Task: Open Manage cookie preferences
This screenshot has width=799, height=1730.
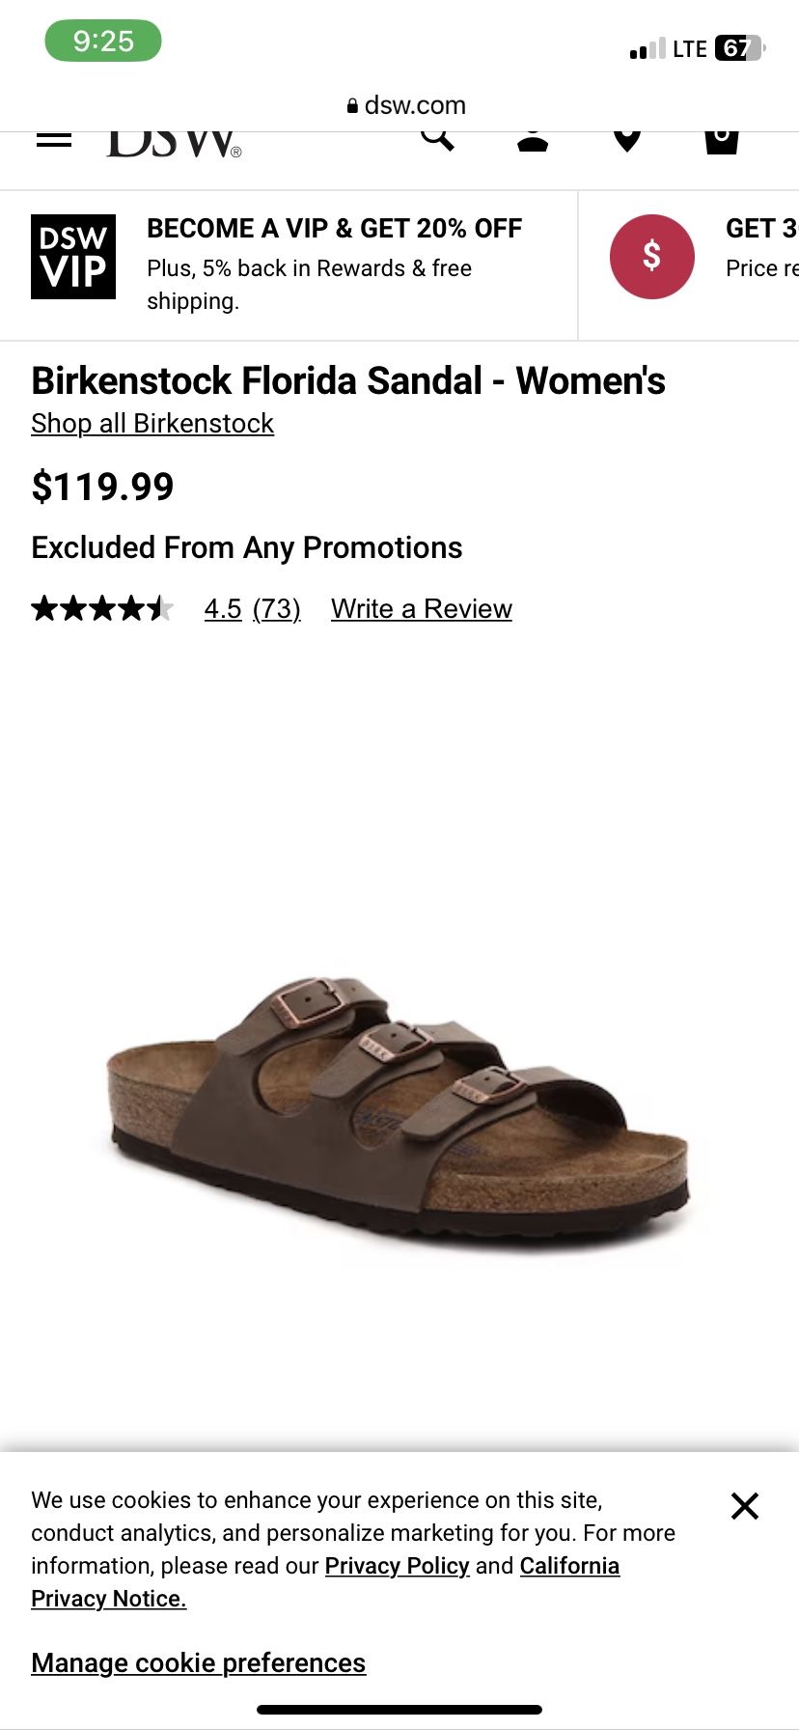Action: pos(199,1663)
